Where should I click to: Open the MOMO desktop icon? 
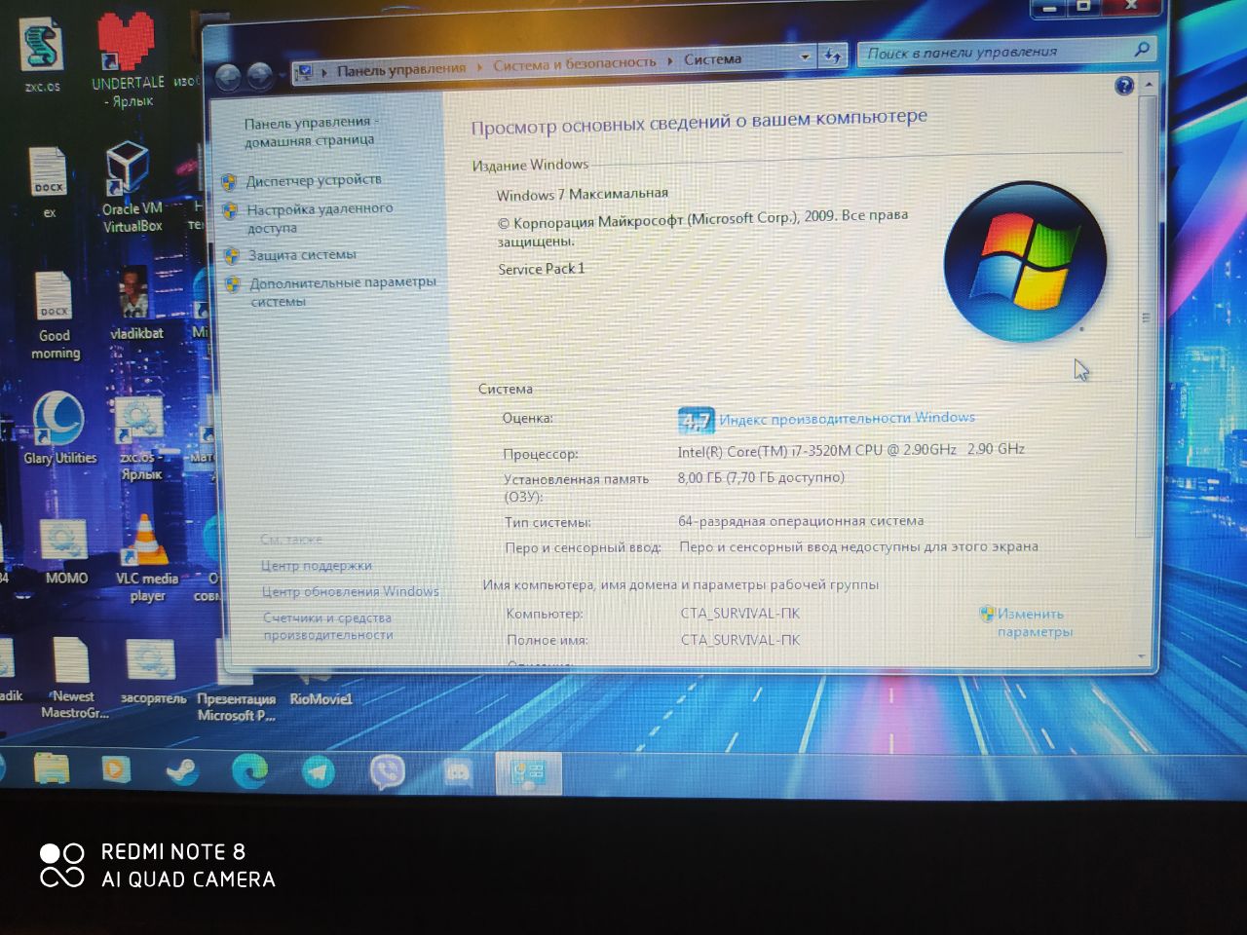[x=65, y=552]
